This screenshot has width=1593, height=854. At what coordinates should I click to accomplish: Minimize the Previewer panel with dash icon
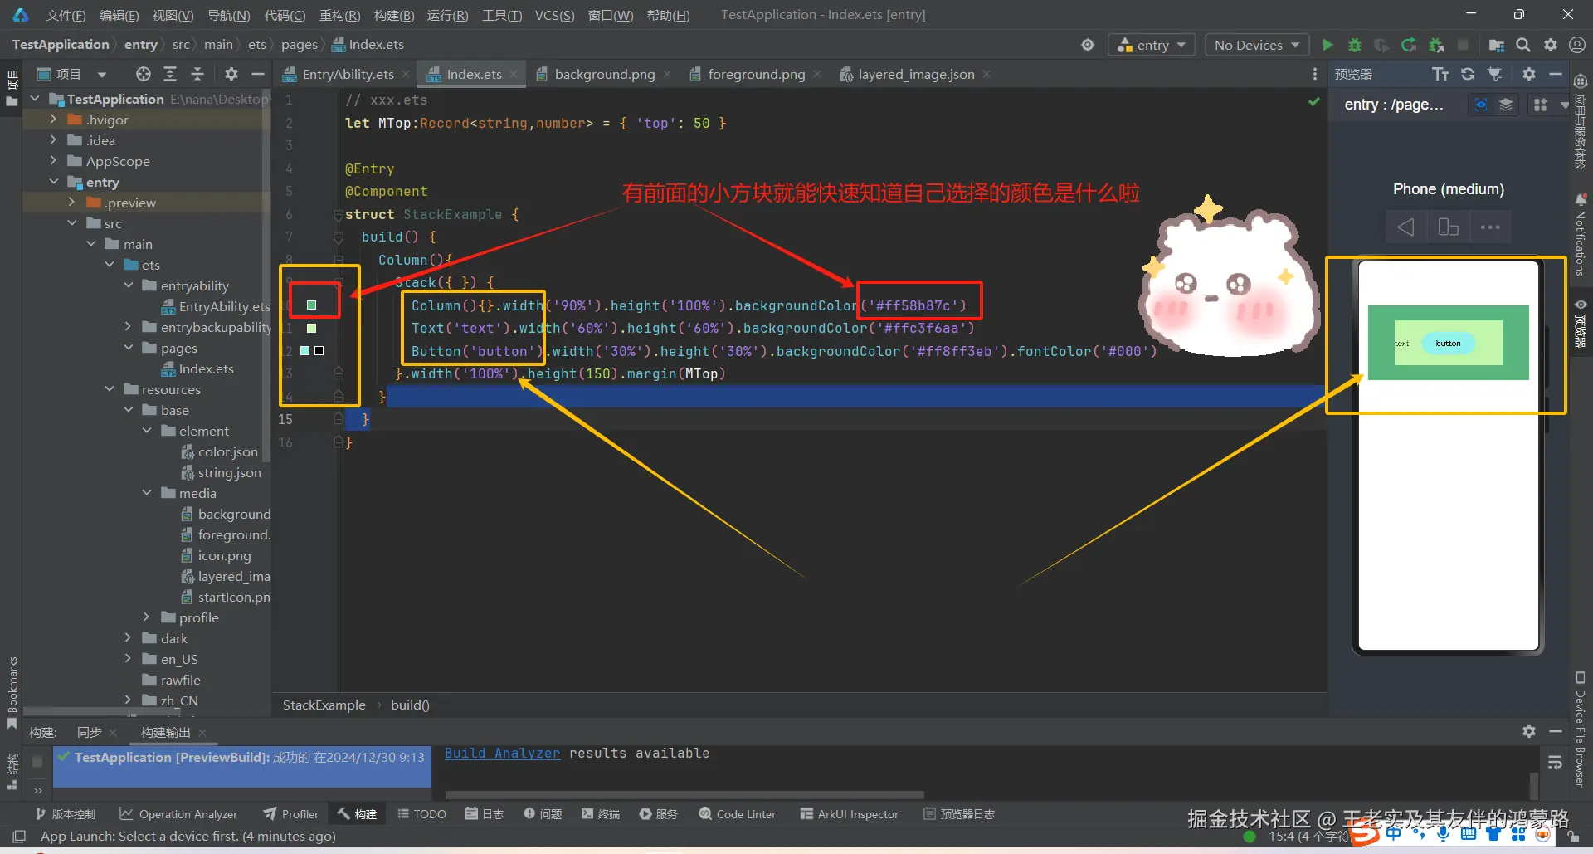pyautogui.click(x=1556, y=74)
